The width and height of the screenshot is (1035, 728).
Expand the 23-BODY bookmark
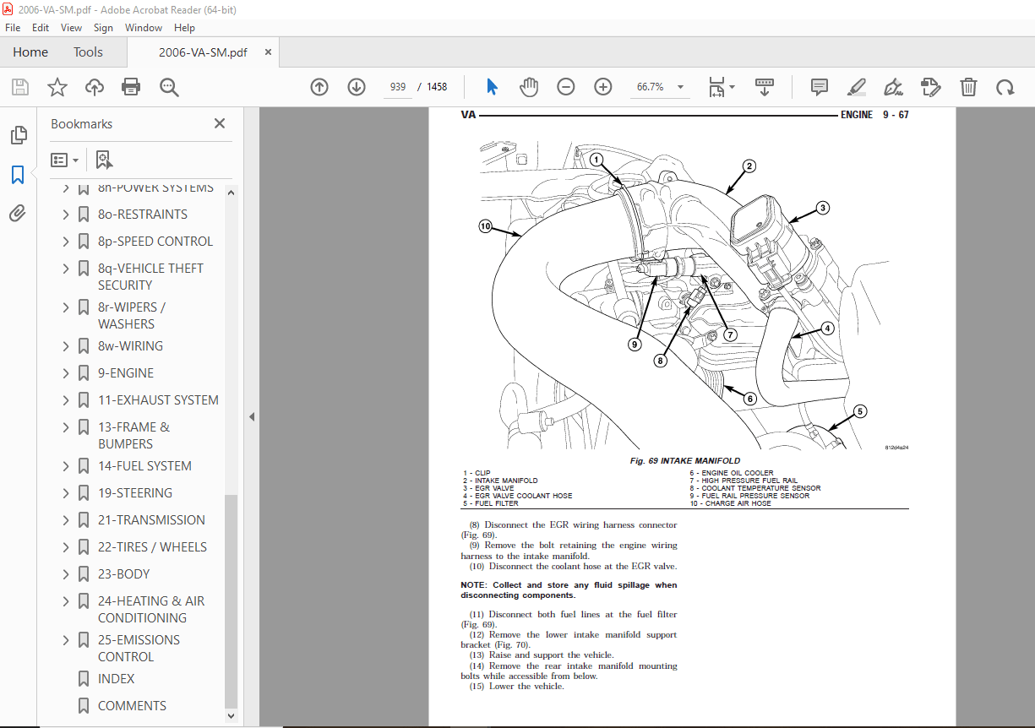pyautogui.click(x=66, y=573)
